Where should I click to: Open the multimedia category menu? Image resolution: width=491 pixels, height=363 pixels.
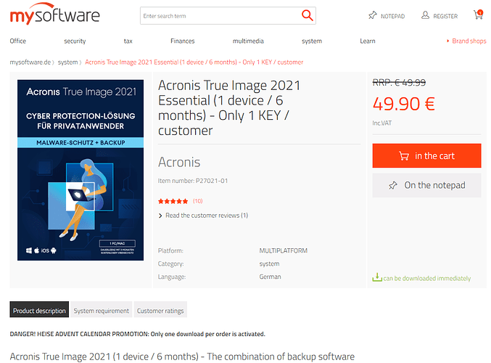pyautogui.click(x=248, y=41)
